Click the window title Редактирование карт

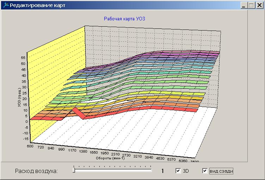click(37, 5)
